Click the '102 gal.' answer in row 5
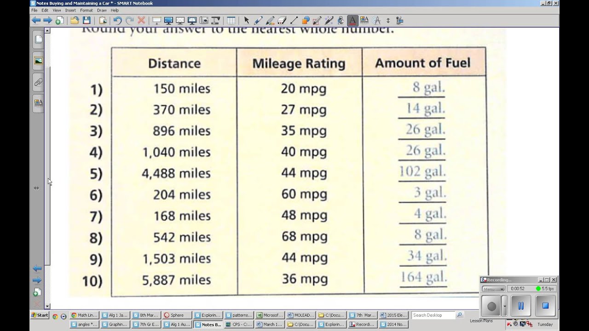This screenshot has height=331, width=589. 422,171
